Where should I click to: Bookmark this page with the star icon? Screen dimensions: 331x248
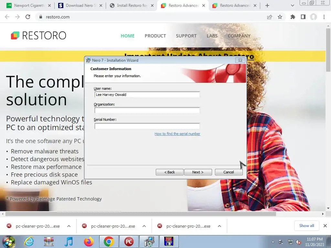point(280,17)
